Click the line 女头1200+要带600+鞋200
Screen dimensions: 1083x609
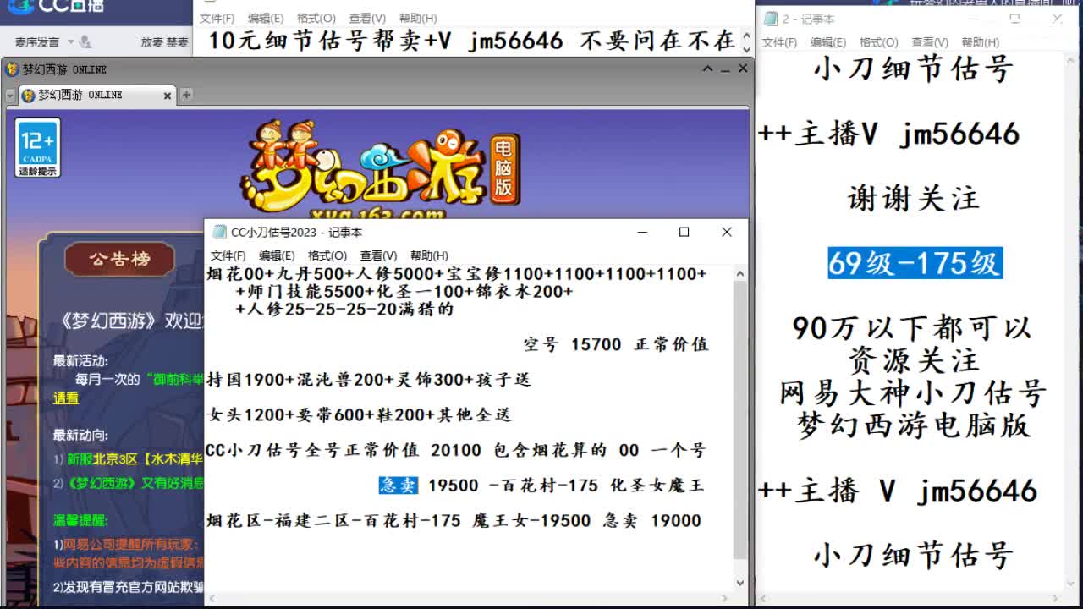[359, 414]
